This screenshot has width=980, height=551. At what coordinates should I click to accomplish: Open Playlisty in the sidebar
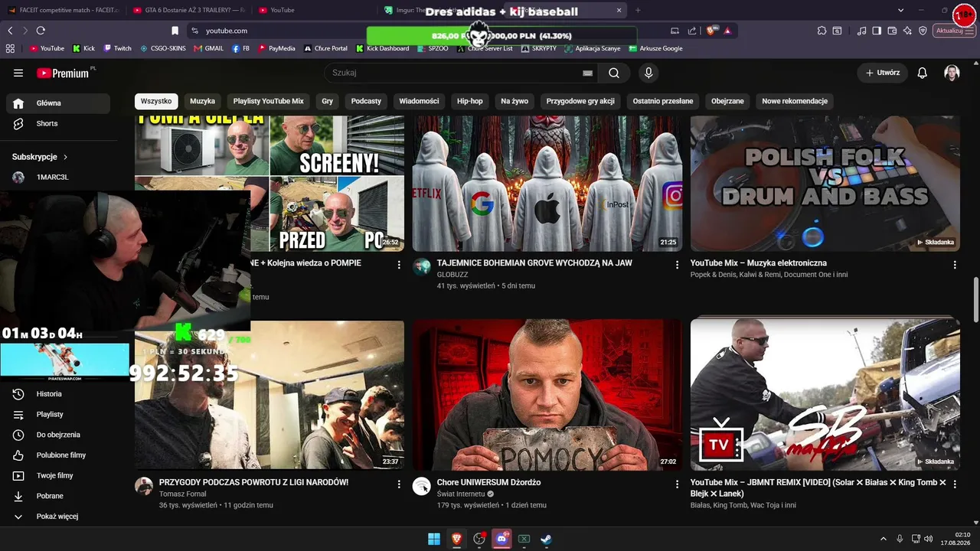pos(58,414)
